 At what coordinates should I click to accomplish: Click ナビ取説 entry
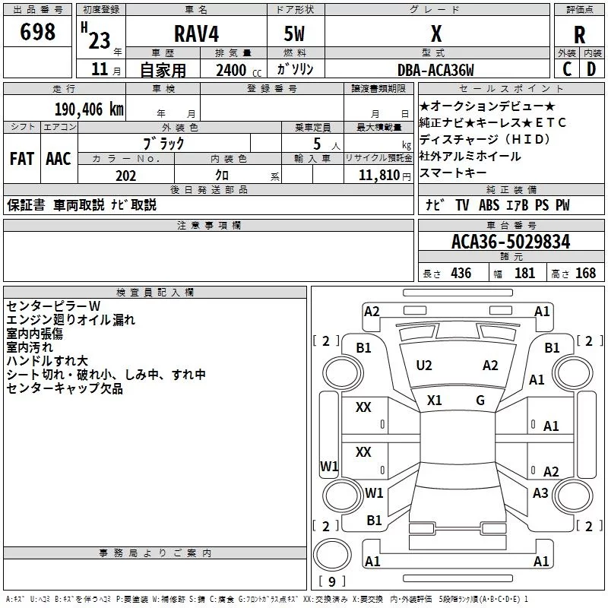(134, 204)
